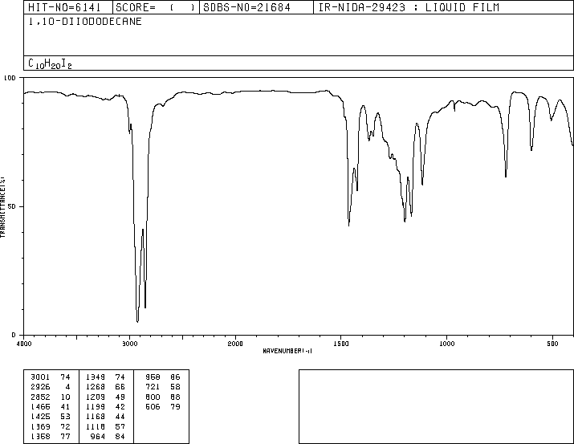Click the 50 tick label on the transmittance axis
Image resolution: width=574 pixels, height=444 pixels.
pos(12,206)
